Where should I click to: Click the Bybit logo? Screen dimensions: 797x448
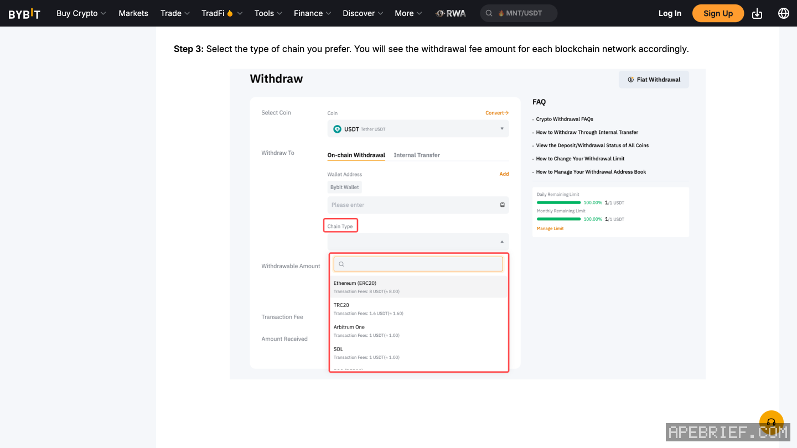(x=24, y=14)
